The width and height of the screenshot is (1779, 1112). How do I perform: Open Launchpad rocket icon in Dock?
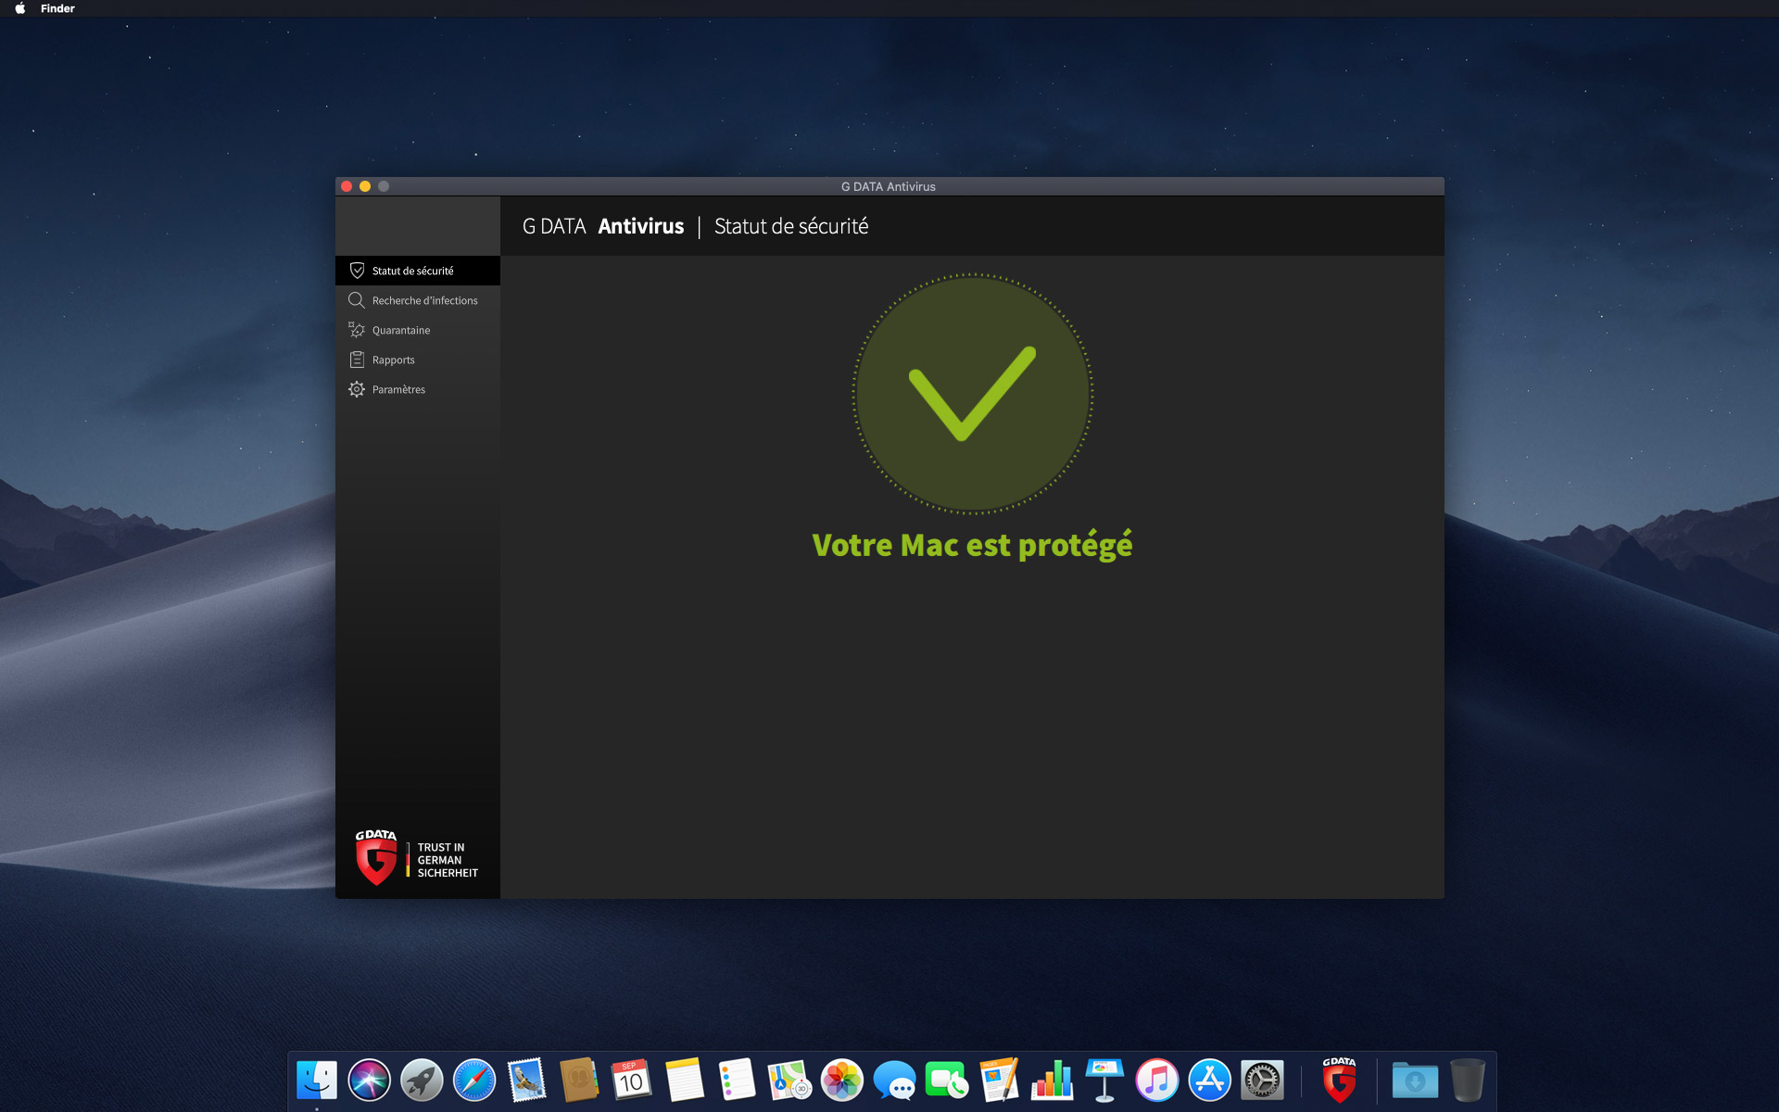pos(422,1080)
